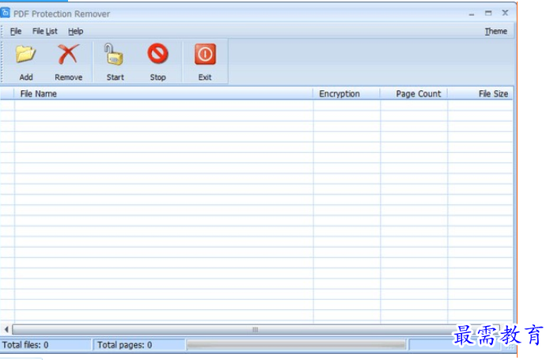Open the Help menu

pyautogui.click(x=75, y=31)
